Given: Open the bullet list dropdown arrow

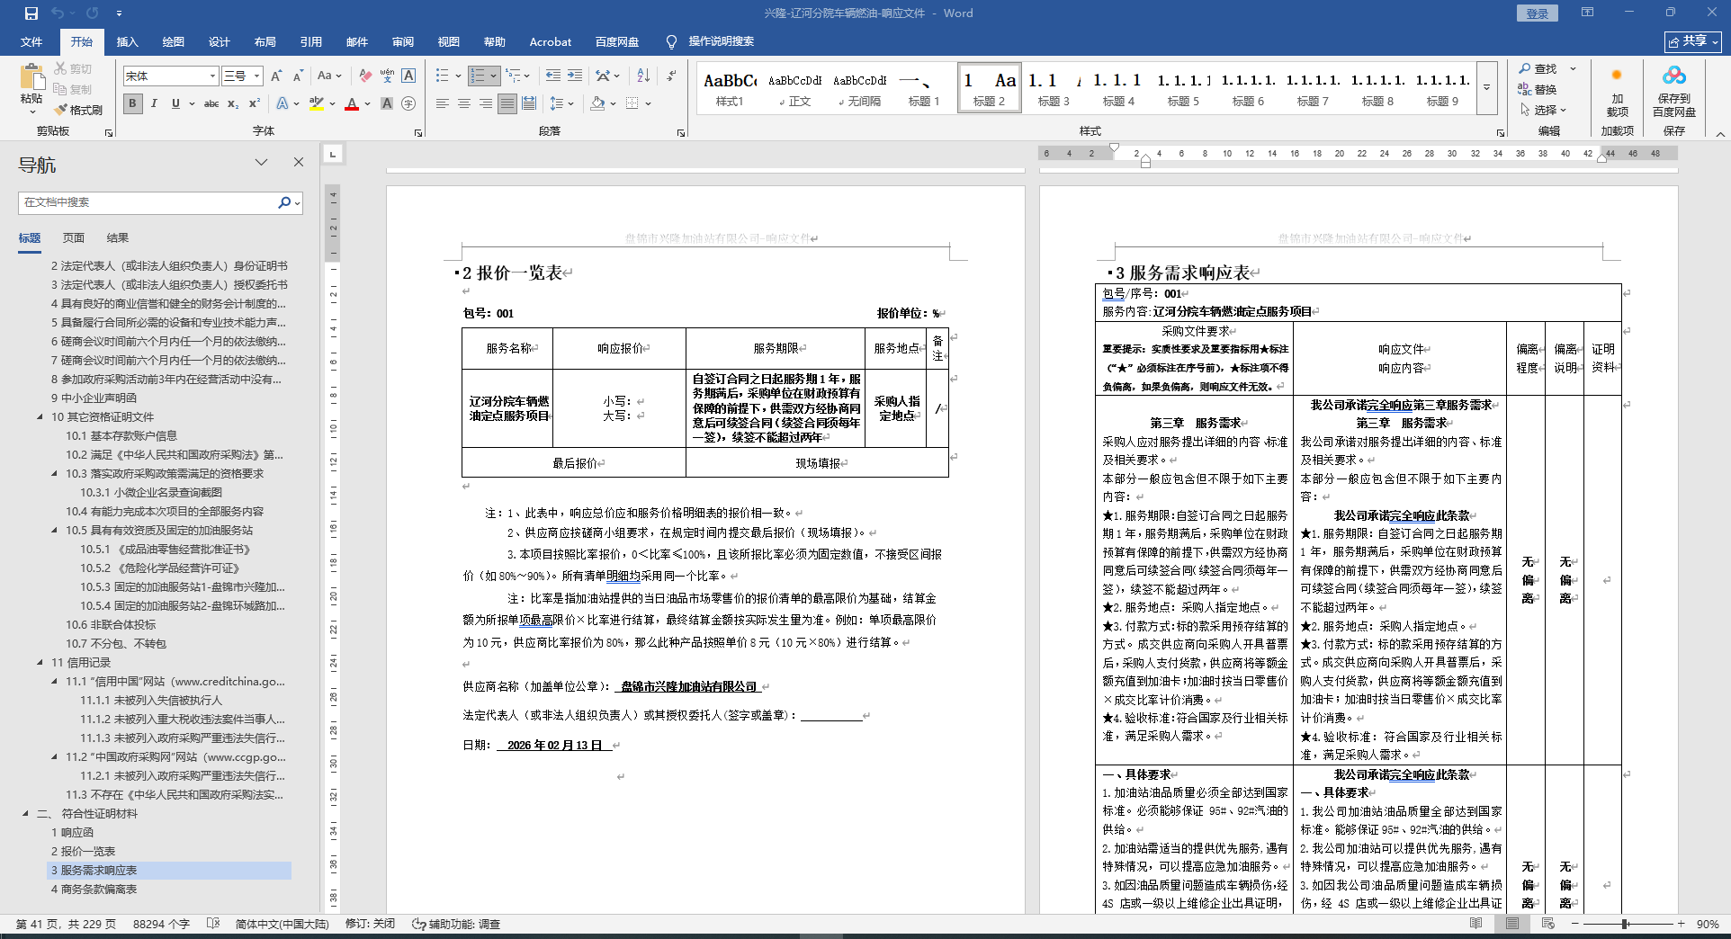Looking at the screenshot, I should click(458, 76).
